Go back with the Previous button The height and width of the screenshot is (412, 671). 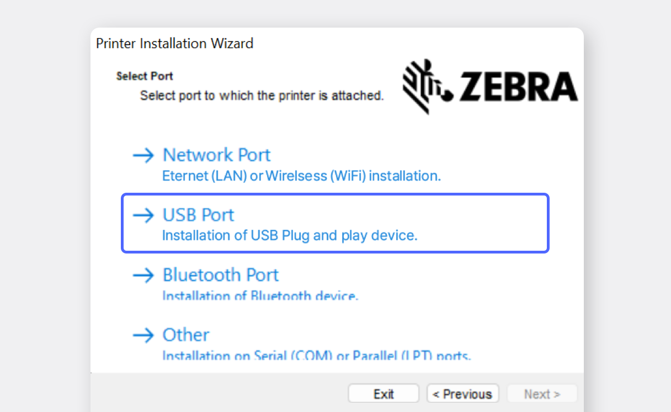click(x=462, y=394)
